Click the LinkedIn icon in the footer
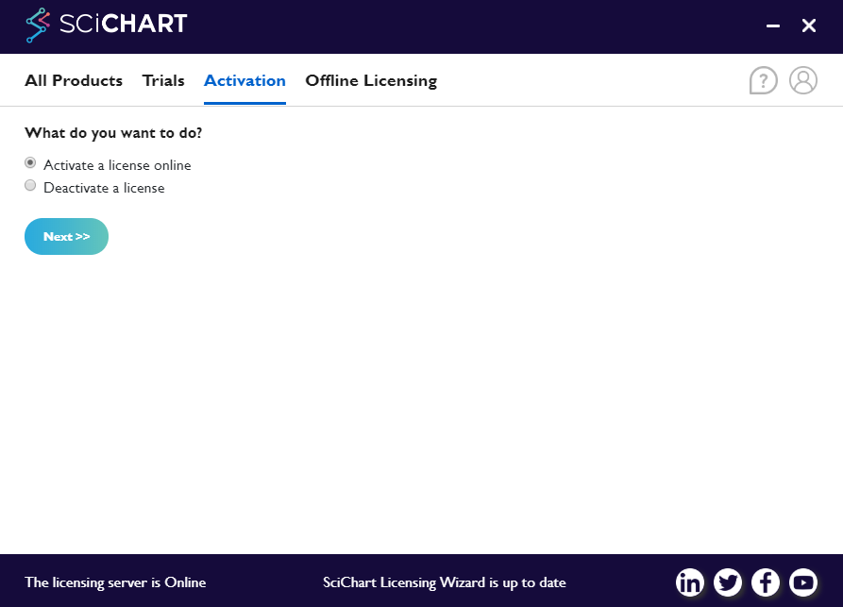The height and width of the screenshot is (607, 843). click(x=690, y=582)
